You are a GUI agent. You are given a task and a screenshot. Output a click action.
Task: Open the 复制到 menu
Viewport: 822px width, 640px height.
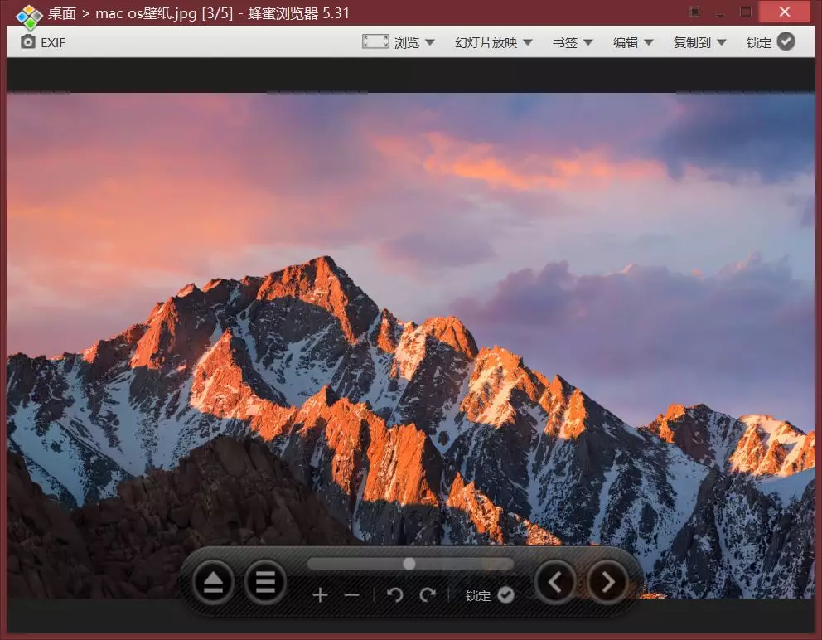pos(700,42)
